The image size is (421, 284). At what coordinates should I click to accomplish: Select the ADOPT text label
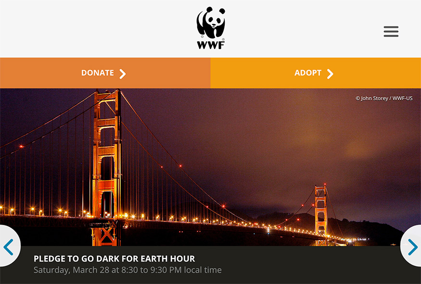[x=308, y=73]
